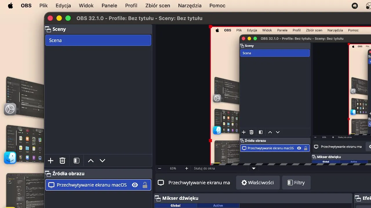Click the Sceny dock panel icon
This screenshot has height=208, width=371.
[x=48, y=29]
